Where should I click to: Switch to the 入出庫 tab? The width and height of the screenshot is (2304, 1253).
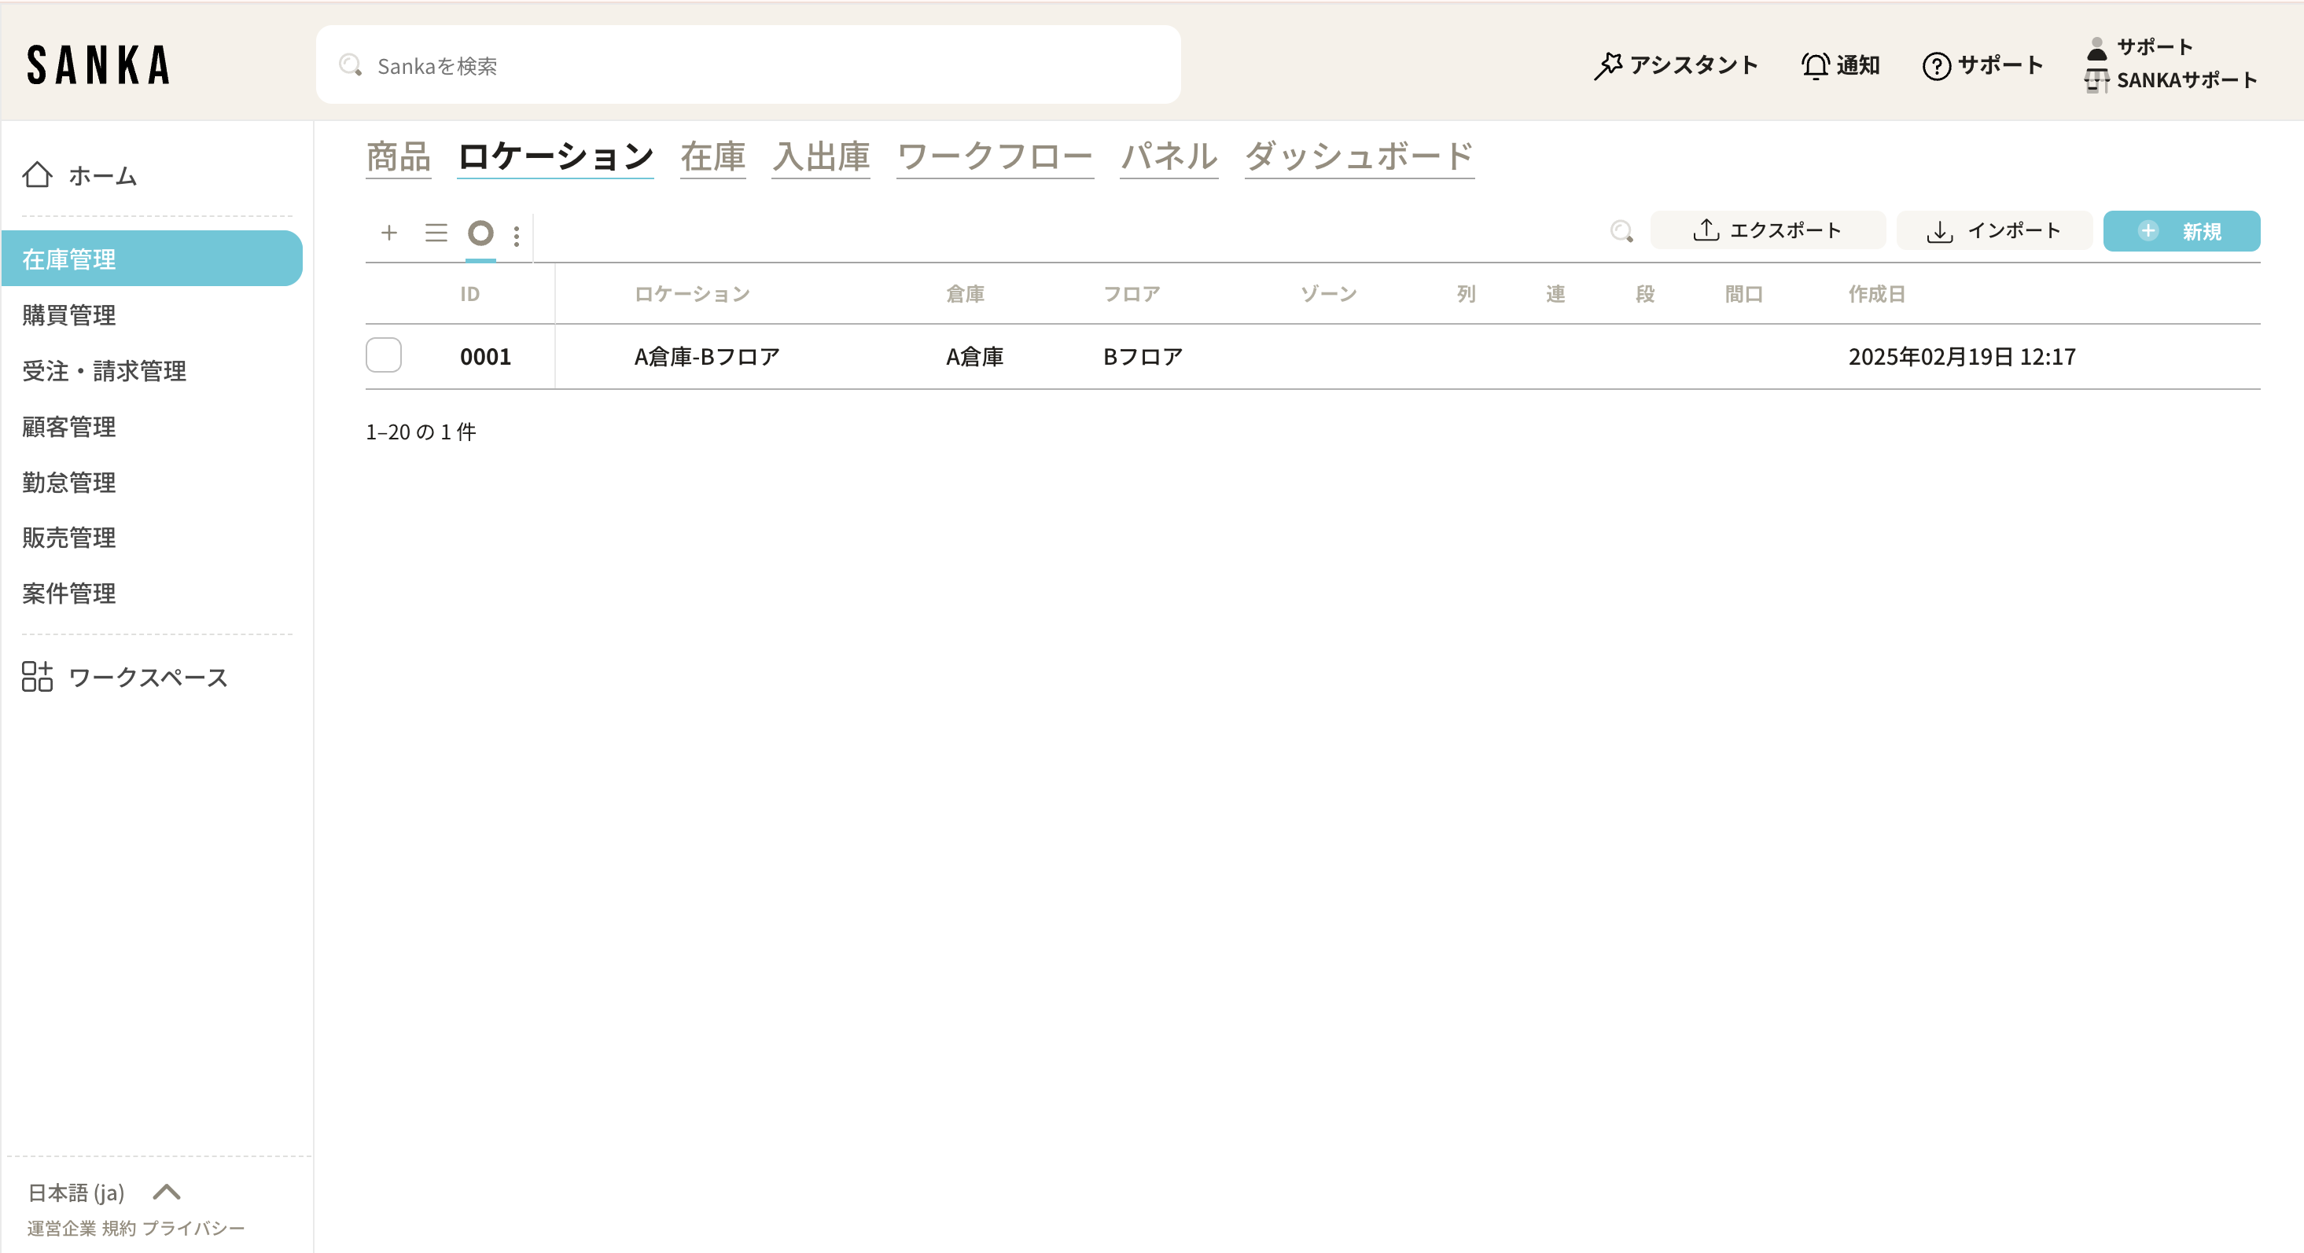click(x=820, y=157)
